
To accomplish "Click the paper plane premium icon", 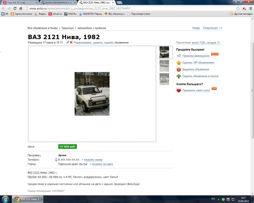I will pyautogui.click(x=179, y=56).
